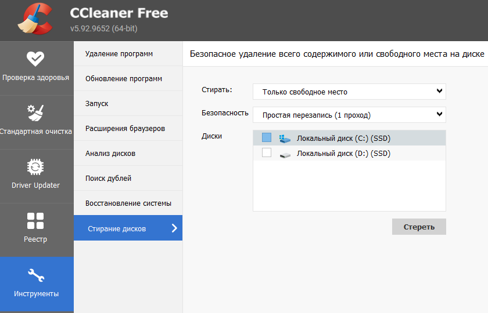Click the Безопасность label
Viewport: 488px width, 313px height.
(x=225, y=113)
